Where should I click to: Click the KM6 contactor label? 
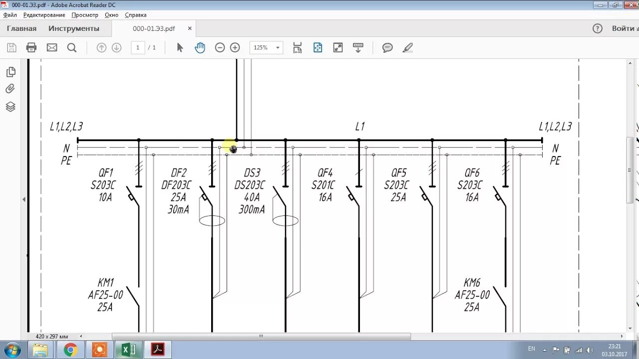click(x=472, y=283)
